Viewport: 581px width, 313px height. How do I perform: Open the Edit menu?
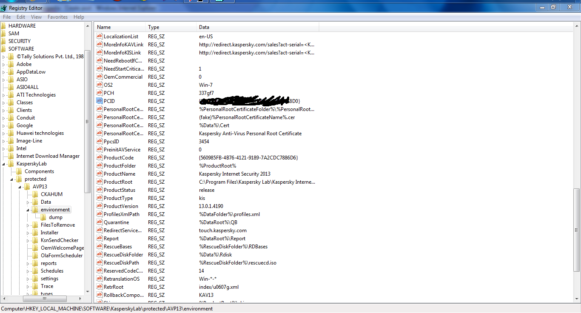click(21, 17)
